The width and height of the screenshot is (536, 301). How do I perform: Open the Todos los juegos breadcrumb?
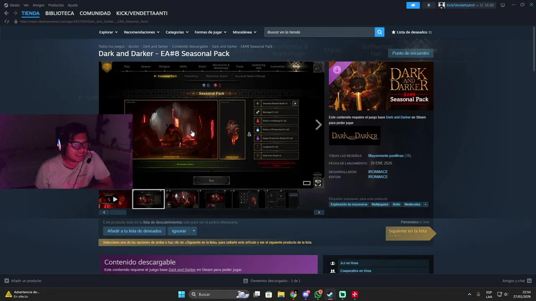[111, 46]
